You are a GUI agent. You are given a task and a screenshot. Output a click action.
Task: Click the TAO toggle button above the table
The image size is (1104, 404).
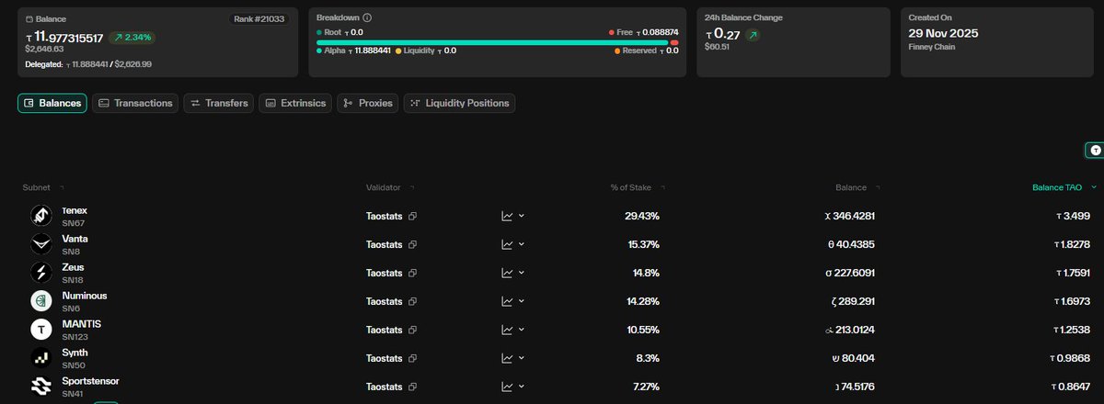pos(1095,150)
